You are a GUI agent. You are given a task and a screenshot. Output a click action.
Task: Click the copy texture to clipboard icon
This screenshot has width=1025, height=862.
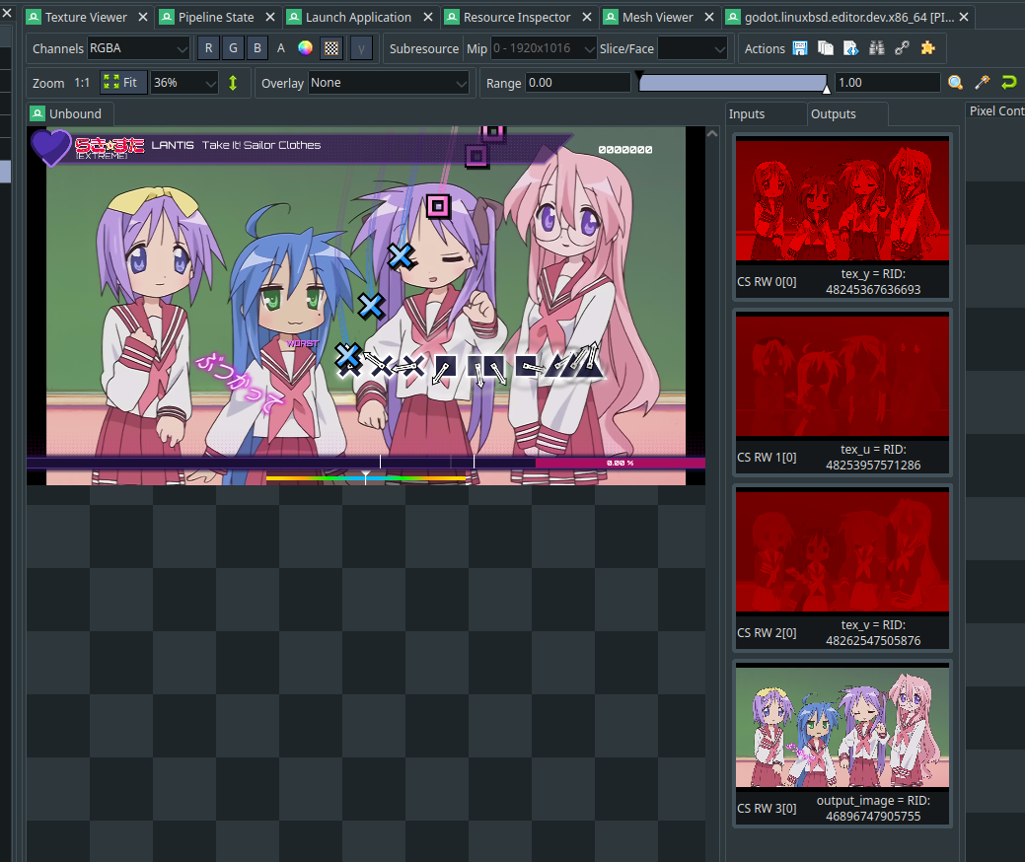[826, 47]
